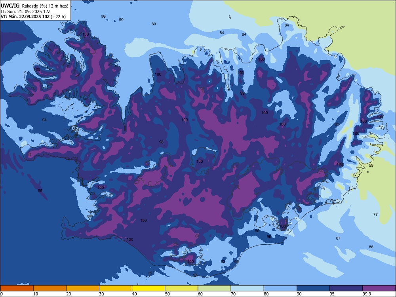Click the legend tick label '99.9'
The width and height of the screenshot is (396, 297).
point(366,294)
